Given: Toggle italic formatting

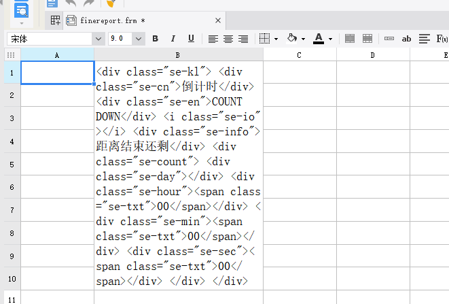Looking at the screenshot, I should 173,39.
